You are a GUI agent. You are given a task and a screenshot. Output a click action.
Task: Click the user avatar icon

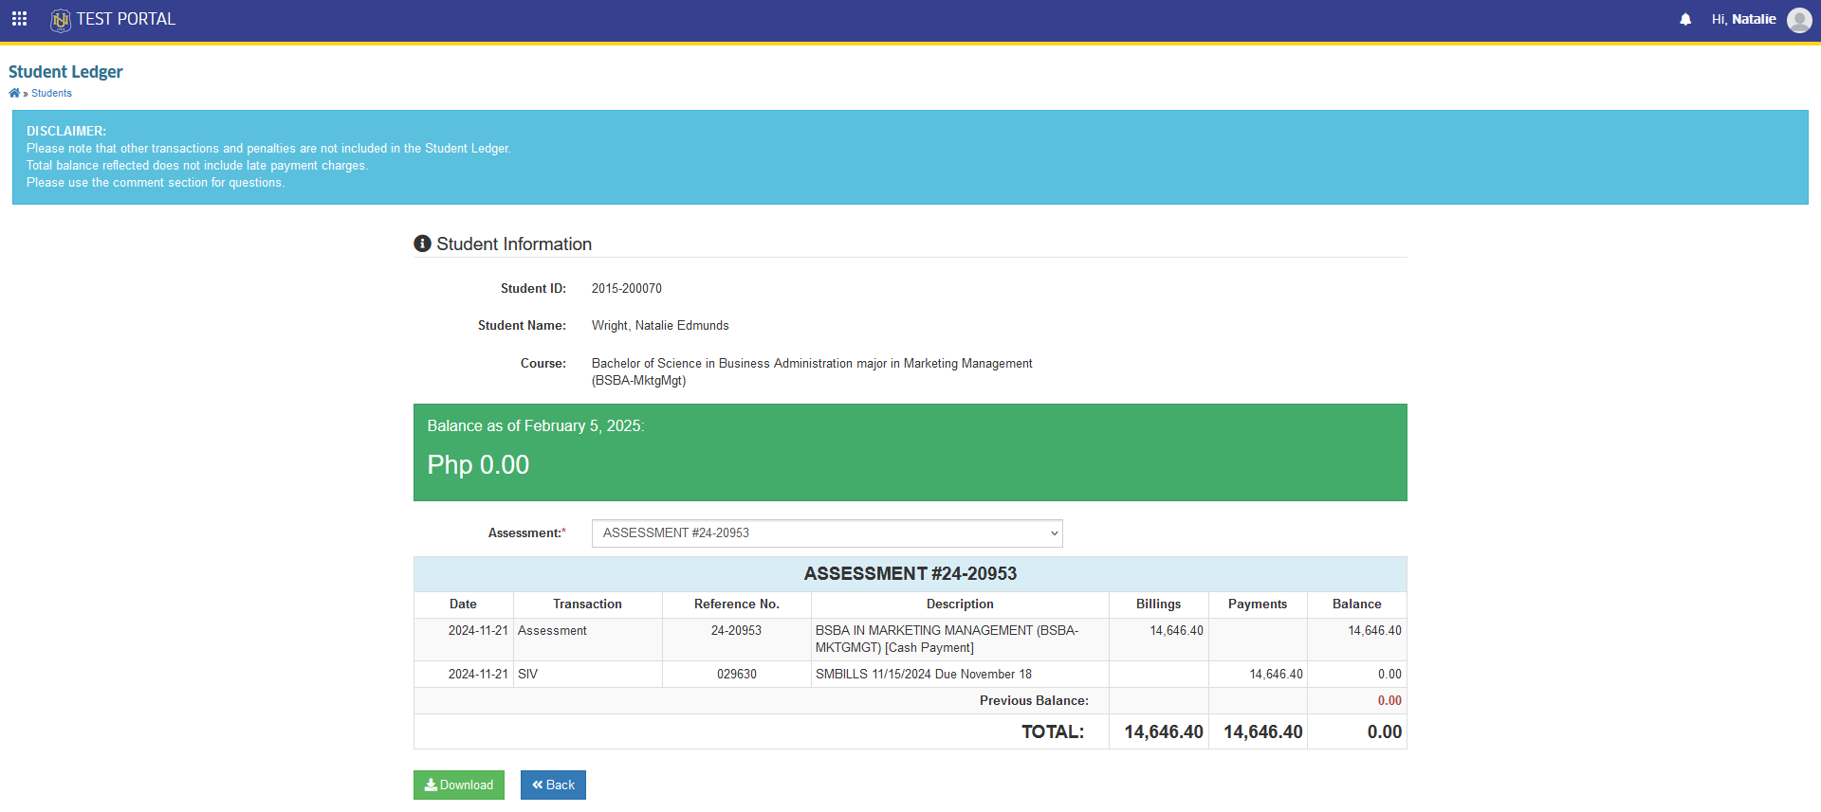1799,20
